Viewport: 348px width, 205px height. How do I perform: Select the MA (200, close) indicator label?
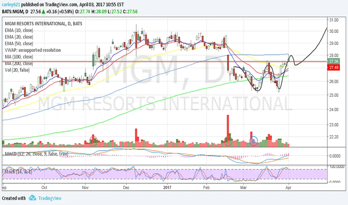coord(19,64)
